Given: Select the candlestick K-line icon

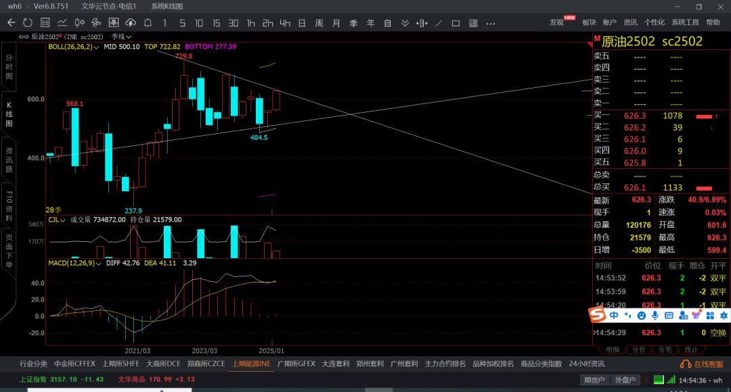Looking at the screenshot, I should (x=79, y=23).
